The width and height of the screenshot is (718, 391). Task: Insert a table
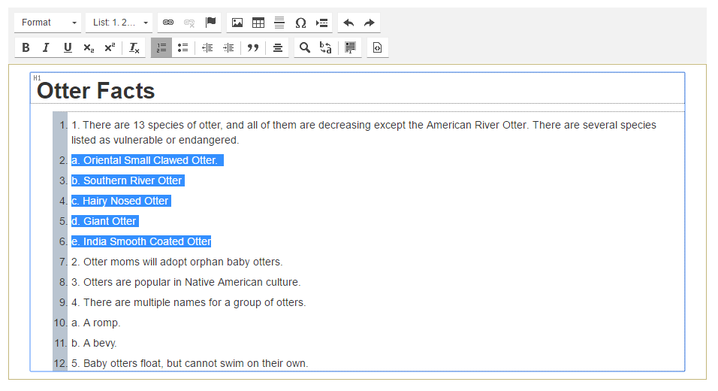[258, 23]
